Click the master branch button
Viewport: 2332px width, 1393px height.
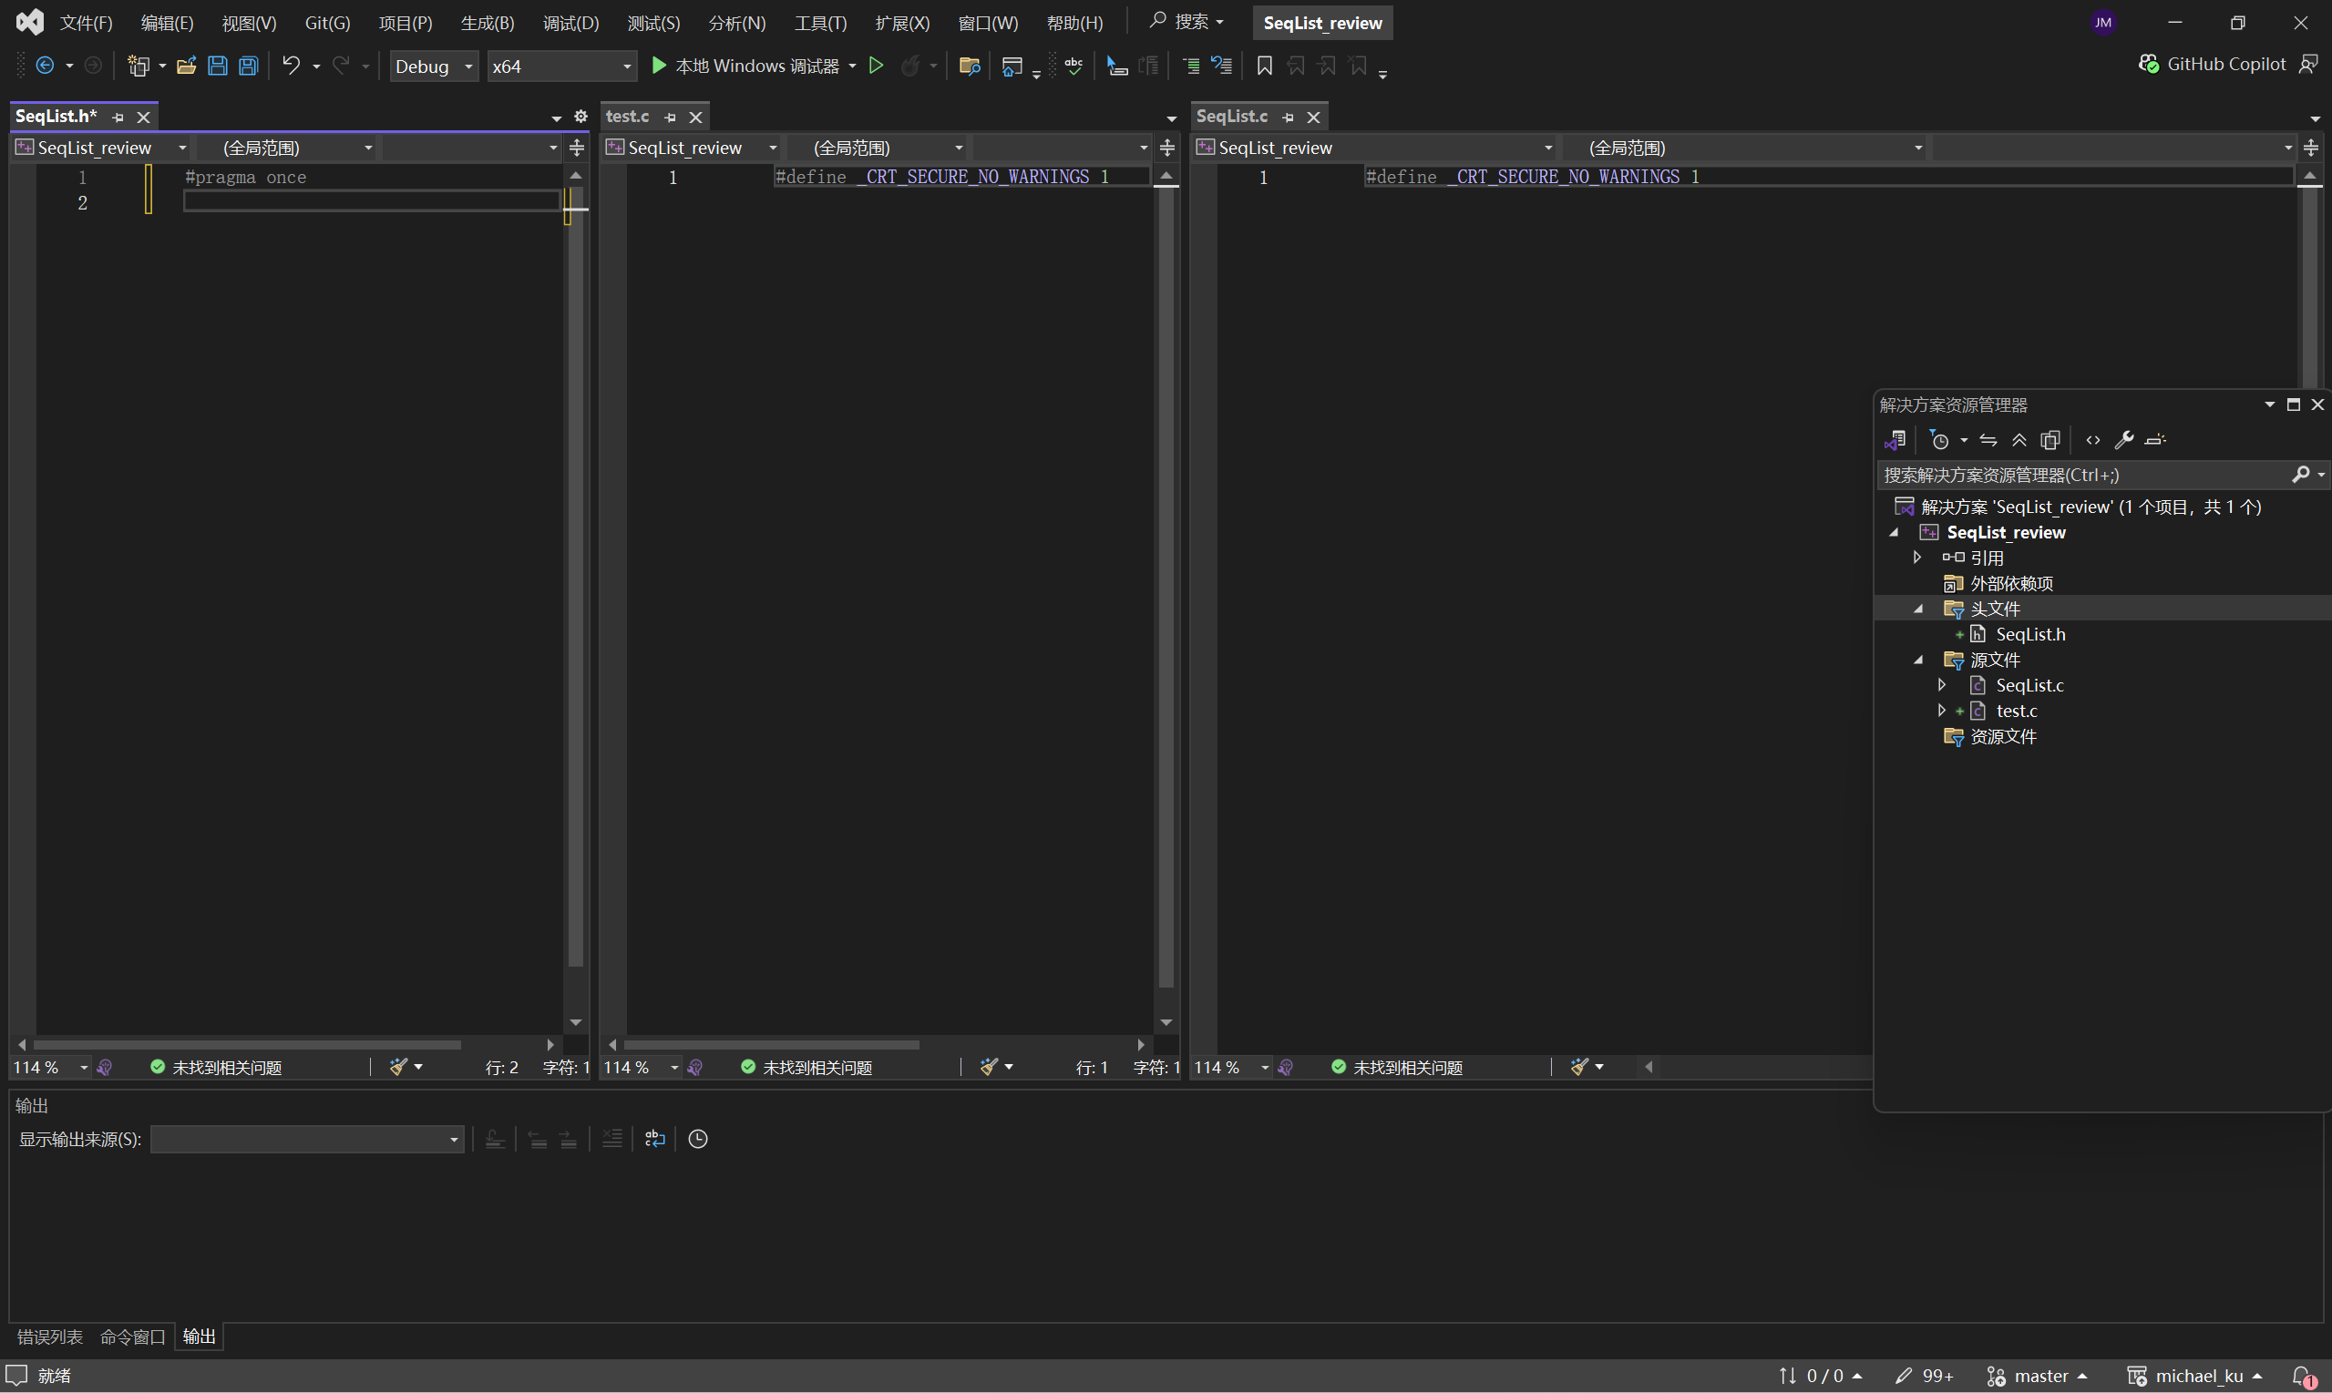[2039, 1375]
